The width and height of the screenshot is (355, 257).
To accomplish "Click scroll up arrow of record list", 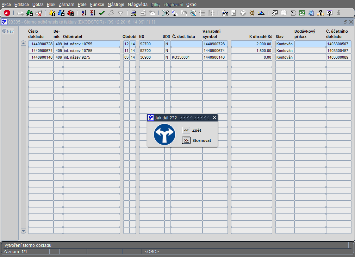I will pyautogui.click(x=24, y=44).
